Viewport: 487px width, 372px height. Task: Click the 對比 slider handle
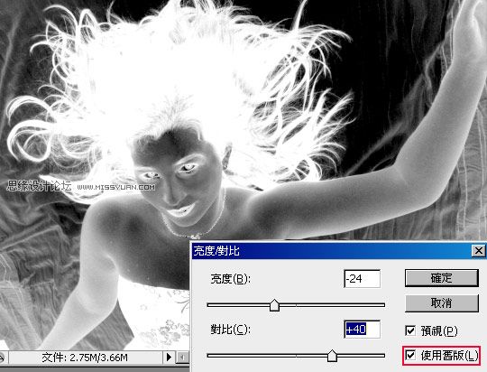332,356
